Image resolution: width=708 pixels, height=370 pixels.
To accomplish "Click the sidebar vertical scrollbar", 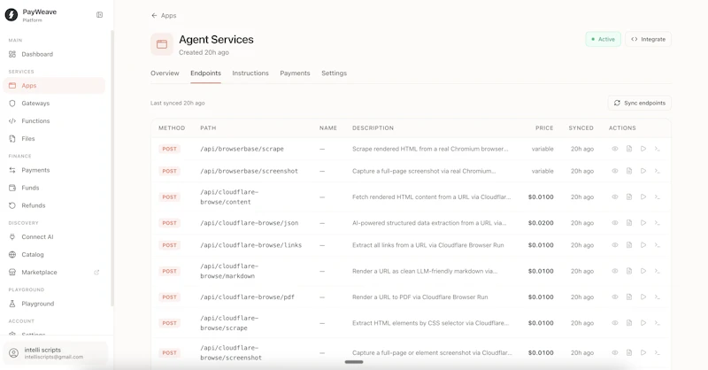I will 112,168.
